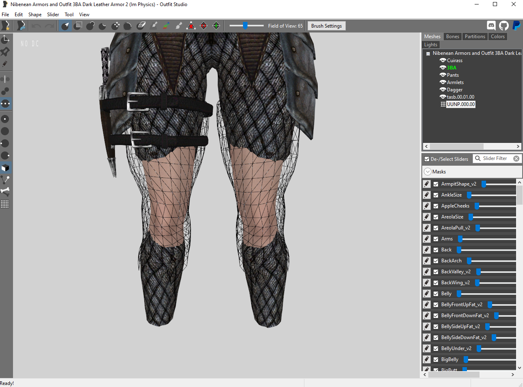Toggle the wireframe grid icon in sidebar
The image size is (523, 387).
pos(5,204)
